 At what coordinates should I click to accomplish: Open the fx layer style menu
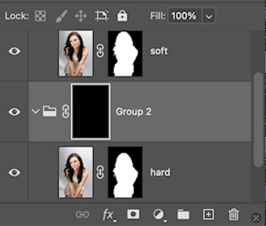point(109,215)
